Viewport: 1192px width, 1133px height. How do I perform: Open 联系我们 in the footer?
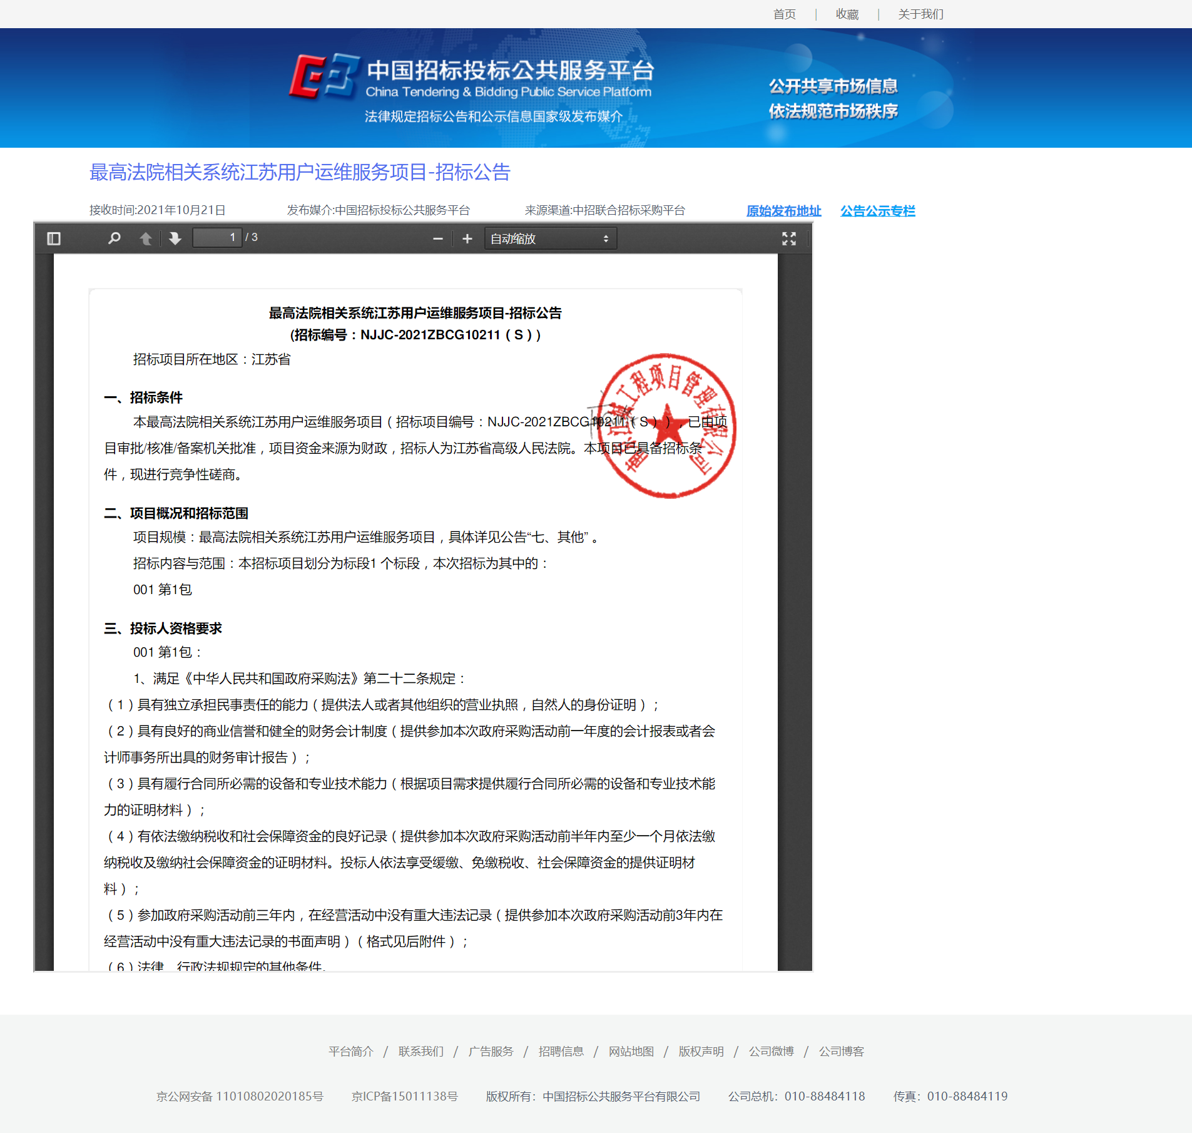(420, 1051)
